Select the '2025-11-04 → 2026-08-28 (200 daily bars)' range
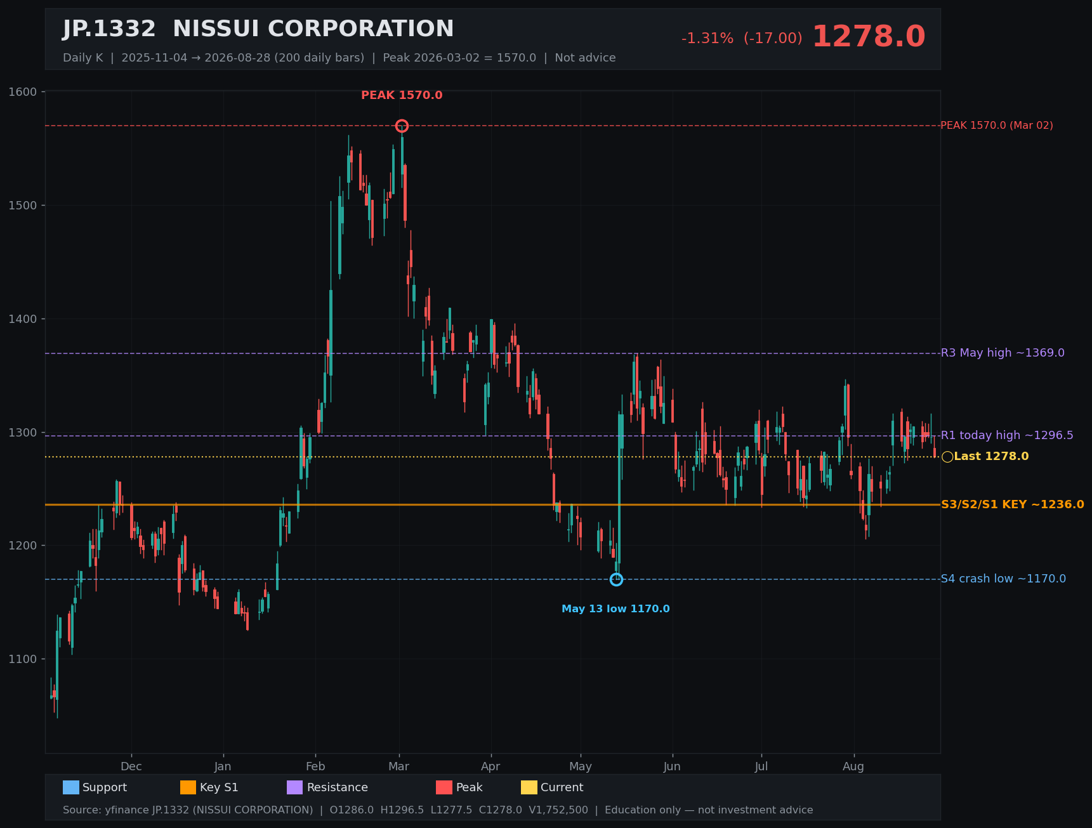The width and height of the screenshot is (1092, 828). coord(243,58)
